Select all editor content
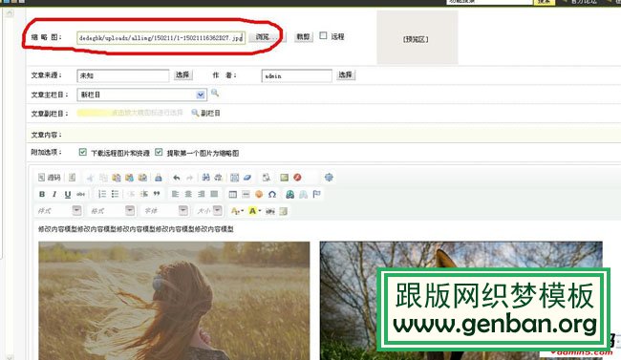Viewport: 621px width, 360px height. coord(234,178)
